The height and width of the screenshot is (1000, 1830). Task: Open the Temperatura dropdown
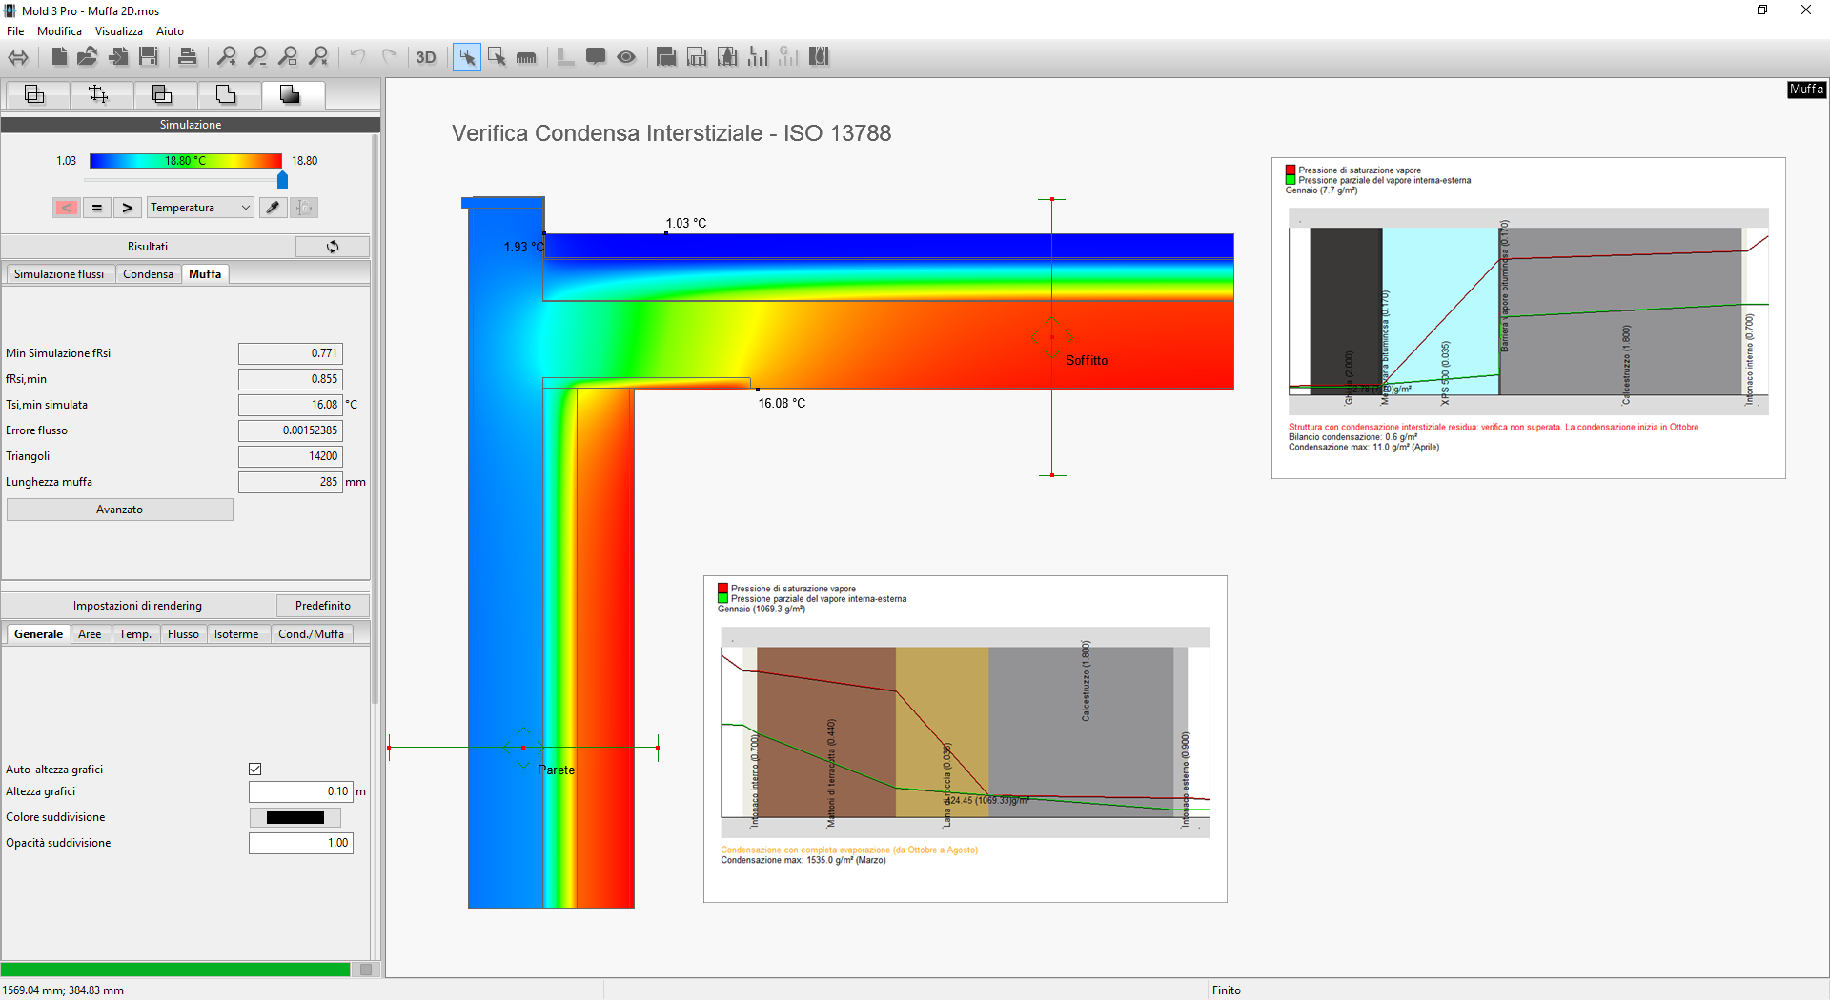click(x=200, y=208)
